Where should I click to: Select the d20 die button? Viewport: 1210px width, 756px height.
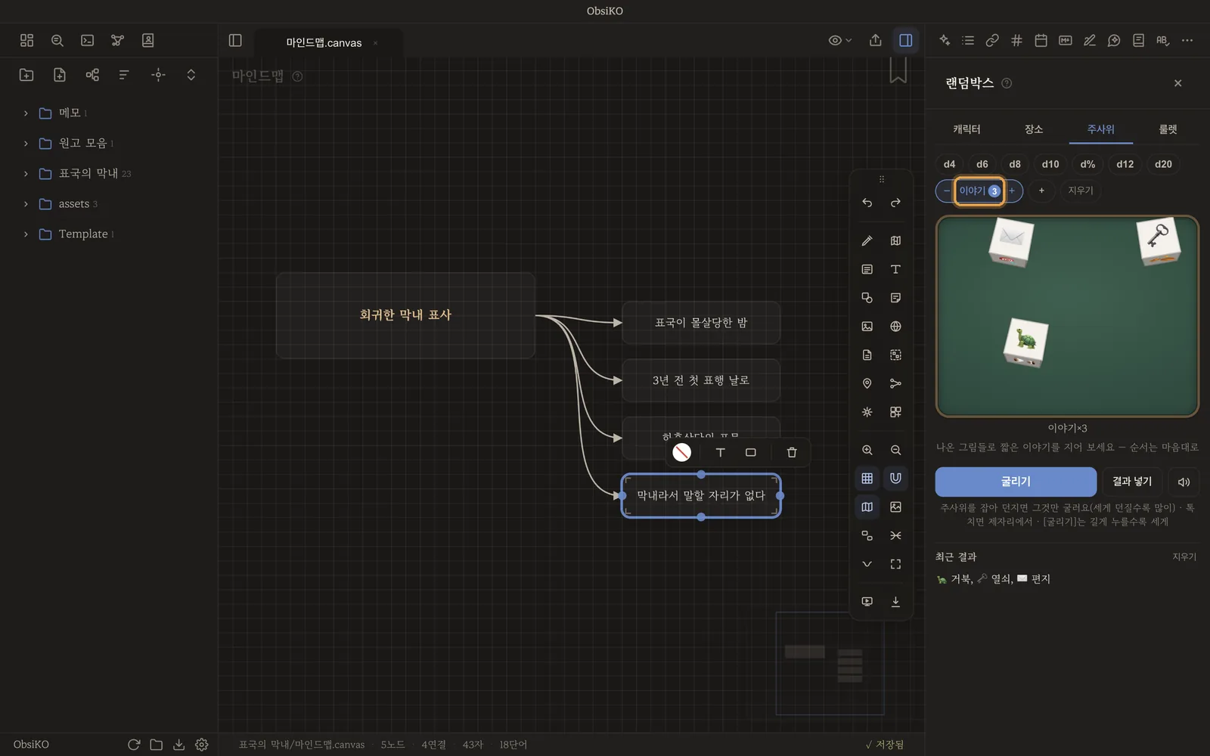tap(1163, 164)
